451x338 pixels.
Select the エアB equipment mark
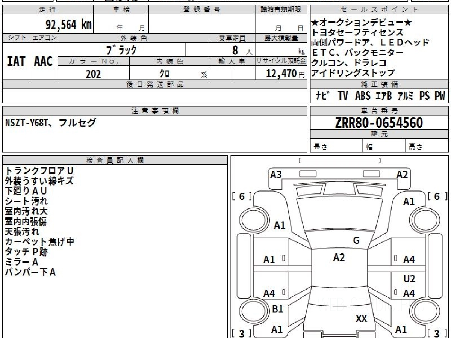coord(383,96)
